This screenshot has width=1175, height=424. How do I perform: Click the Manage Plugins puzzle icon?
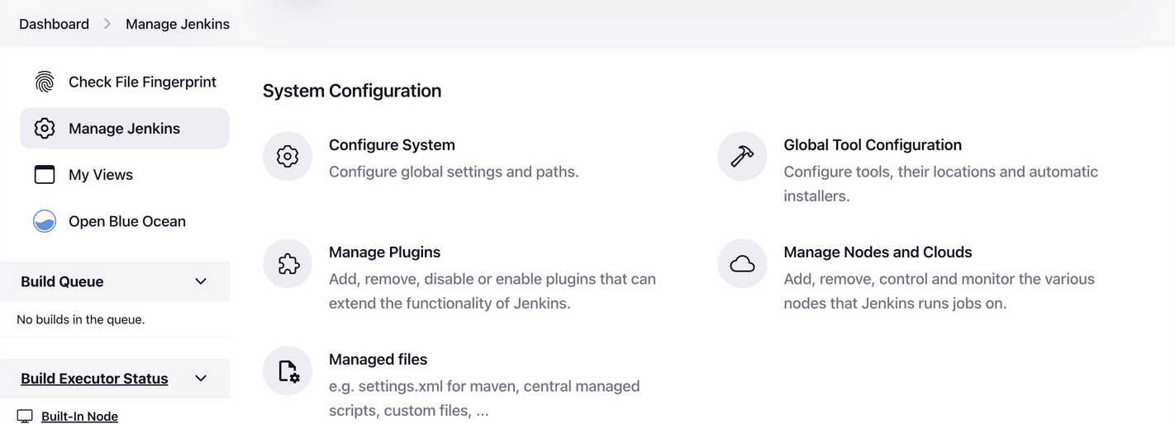(x=288, y=263)
